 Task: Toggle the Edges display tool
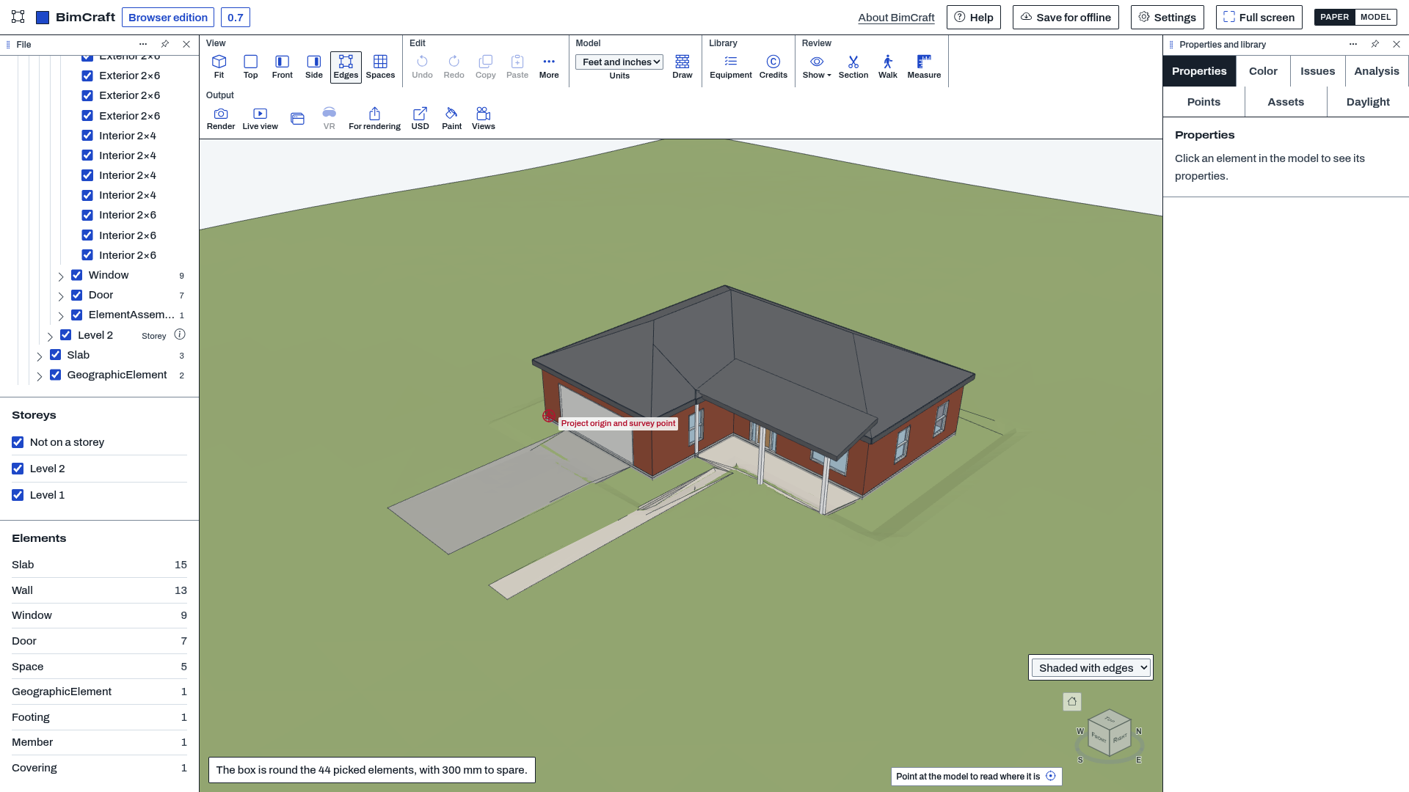(x=346, y=67)
